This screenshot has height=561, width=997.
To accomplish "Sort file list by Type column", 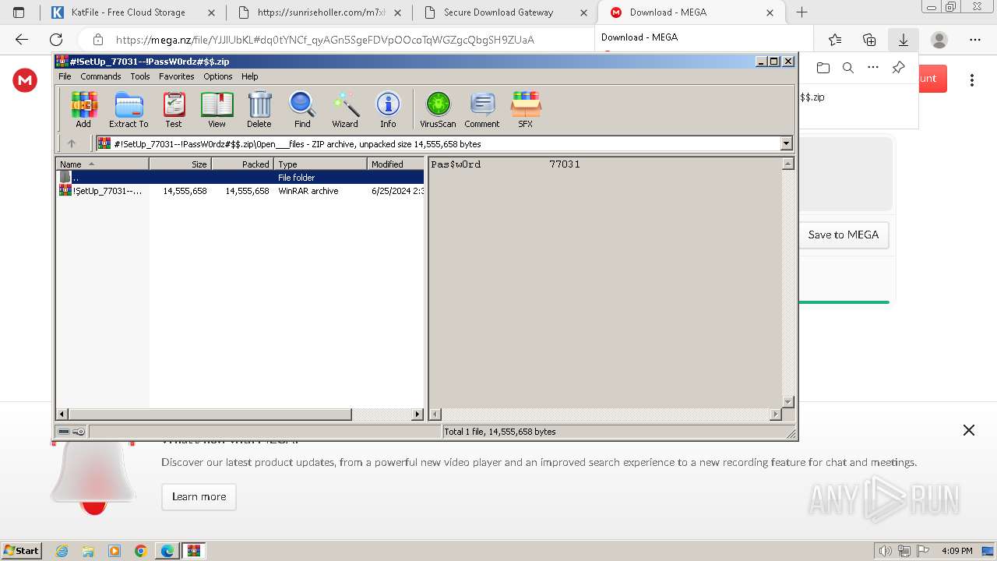I will [320, 164].
